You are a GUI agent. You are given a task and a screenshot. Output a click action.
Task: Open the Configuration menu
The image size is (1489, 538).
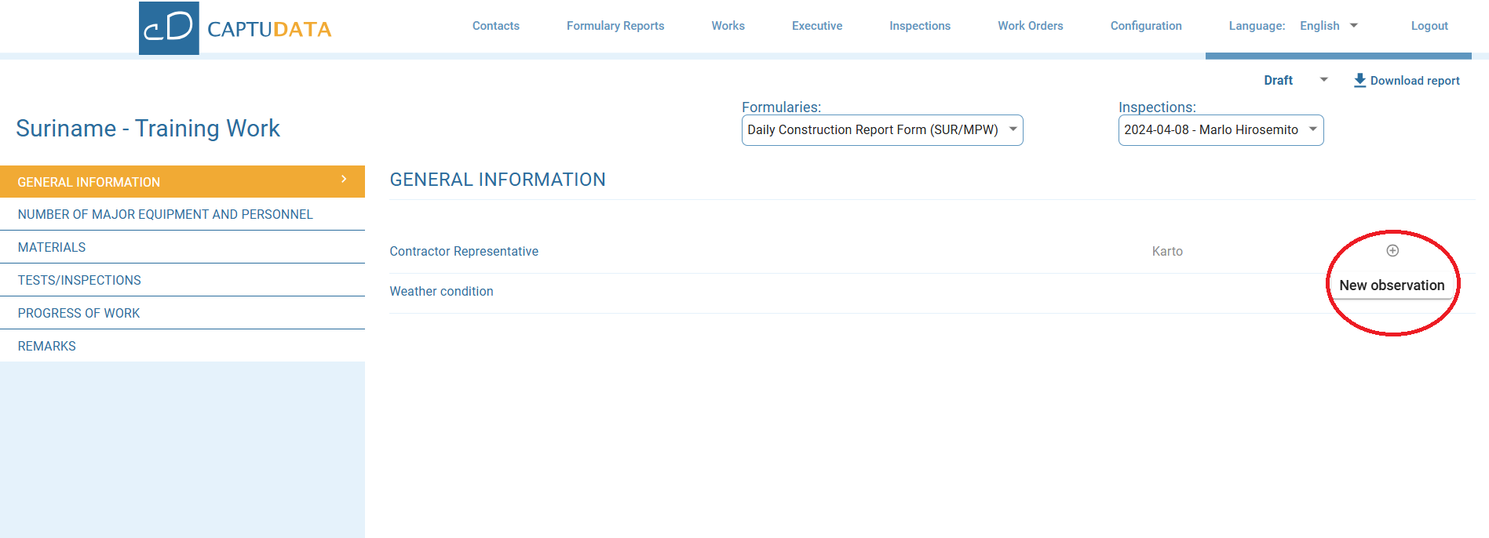pyautogui.click(x=1145, y=26)
